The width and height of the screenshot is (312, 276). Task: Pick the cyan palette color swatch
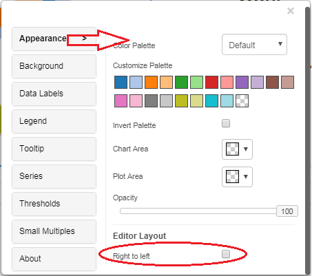point(211,101)
